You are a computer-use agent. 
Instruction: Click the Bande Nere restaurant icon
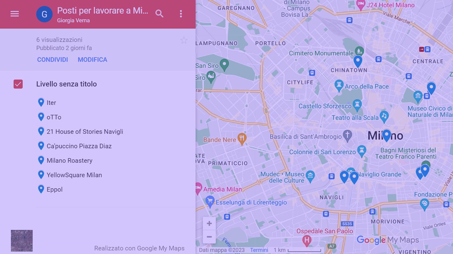coord(242,139)
